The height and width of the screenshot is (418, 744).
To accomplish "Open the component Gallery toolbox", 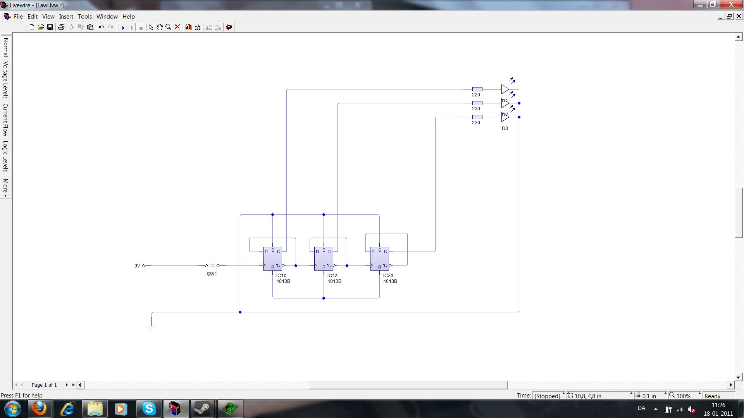I will coord(229,27).
